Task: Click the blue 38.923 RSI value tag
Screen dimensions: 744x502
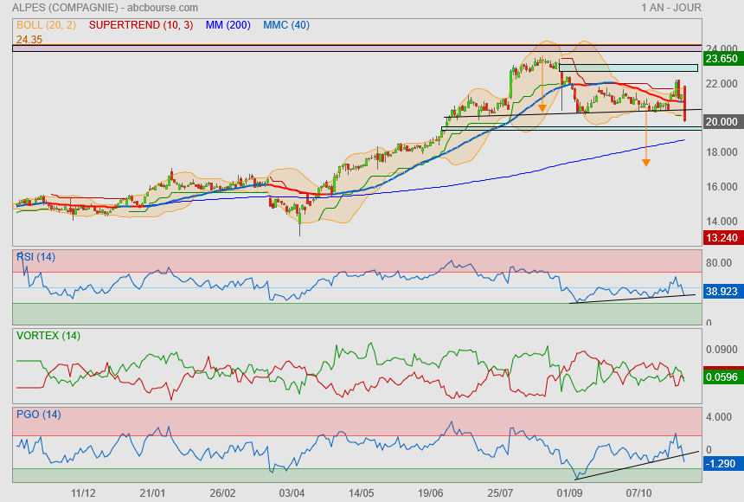Action: pos(722,293)
